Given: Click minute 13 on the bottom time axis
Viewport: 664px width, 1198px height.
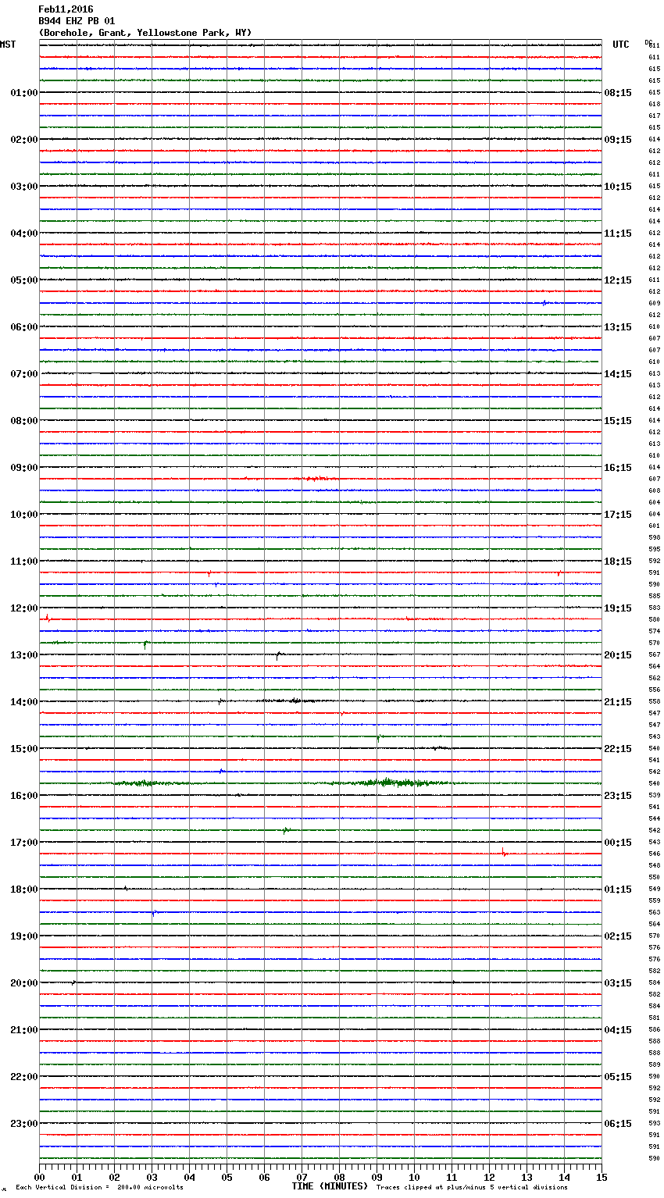Looking at the screenshot, I should (x=527, y=1177).
